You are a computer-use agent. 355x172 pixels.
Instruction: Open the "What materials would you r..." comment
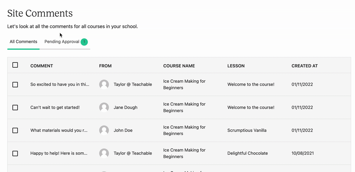point(59,130)
